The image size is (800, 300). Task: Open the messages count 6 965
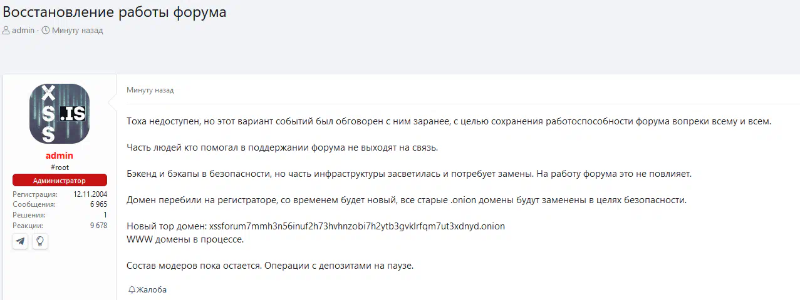point(98,204)
